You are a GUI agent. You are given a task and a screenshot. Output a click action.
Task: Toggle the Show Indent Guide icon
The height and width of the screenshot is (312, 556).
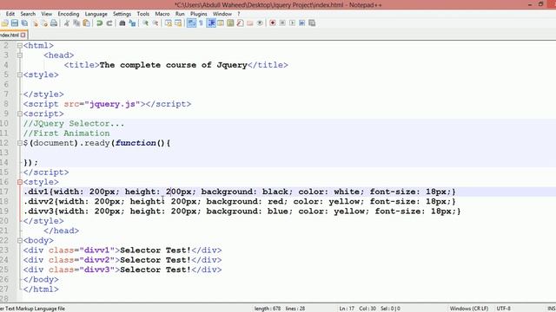211,23
